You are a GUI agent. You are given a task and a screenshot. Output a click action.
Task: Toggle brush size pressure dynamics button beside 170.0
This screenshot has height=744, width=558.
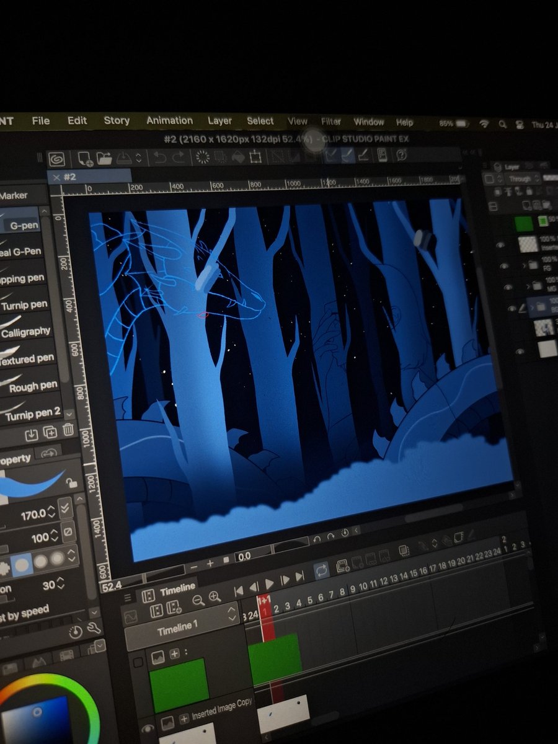(x=64, y=509)
